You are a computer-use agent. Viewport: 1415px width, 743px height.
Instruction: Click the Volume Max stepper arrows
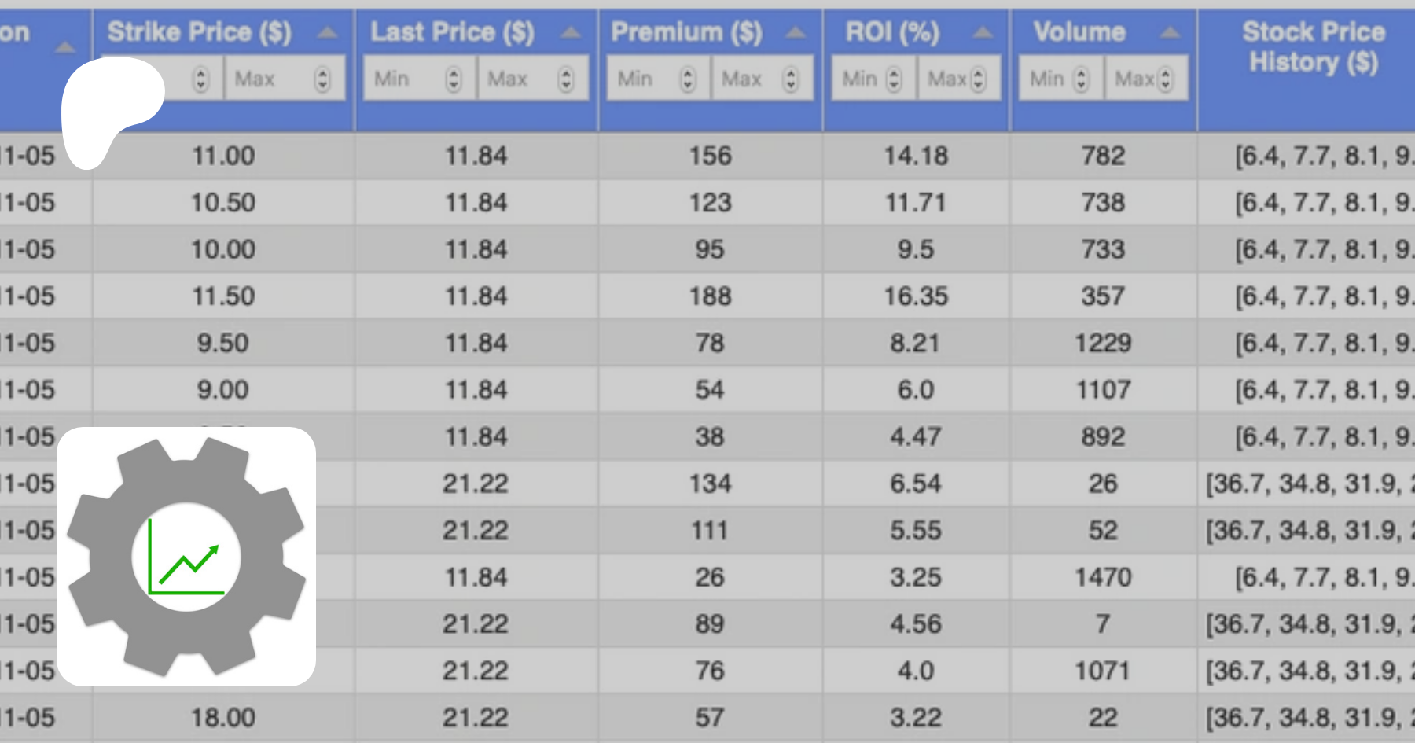1166,79
